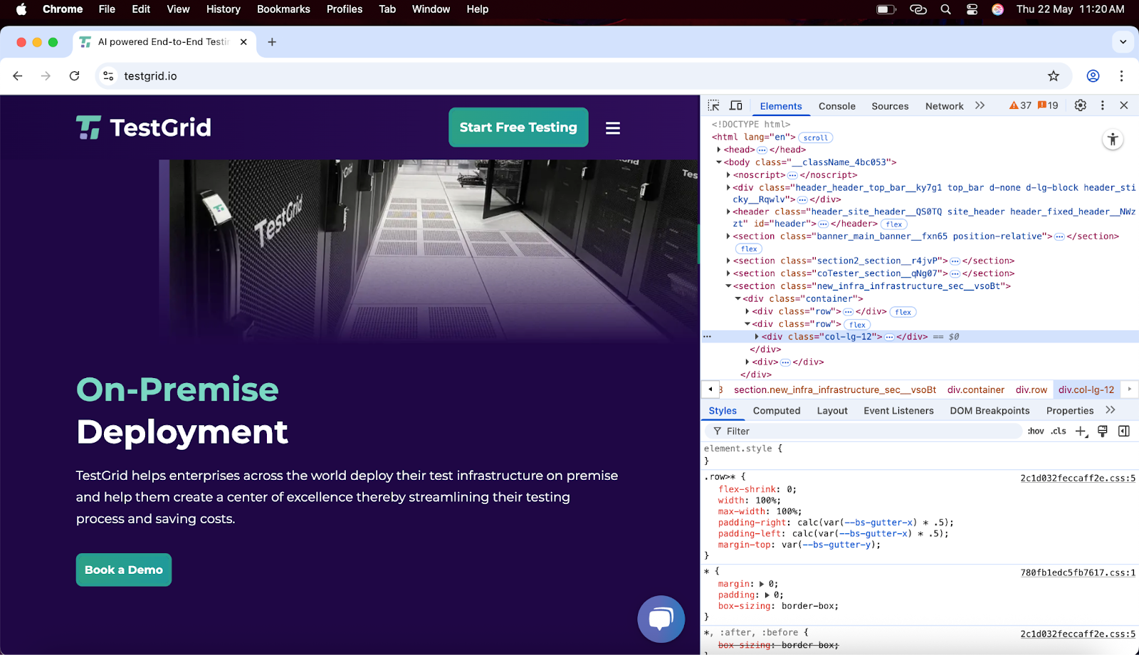Toggle the .cls element classes panel
Screen dimensions: 1139x655
pyautogui.click(x=1059, y=431)
